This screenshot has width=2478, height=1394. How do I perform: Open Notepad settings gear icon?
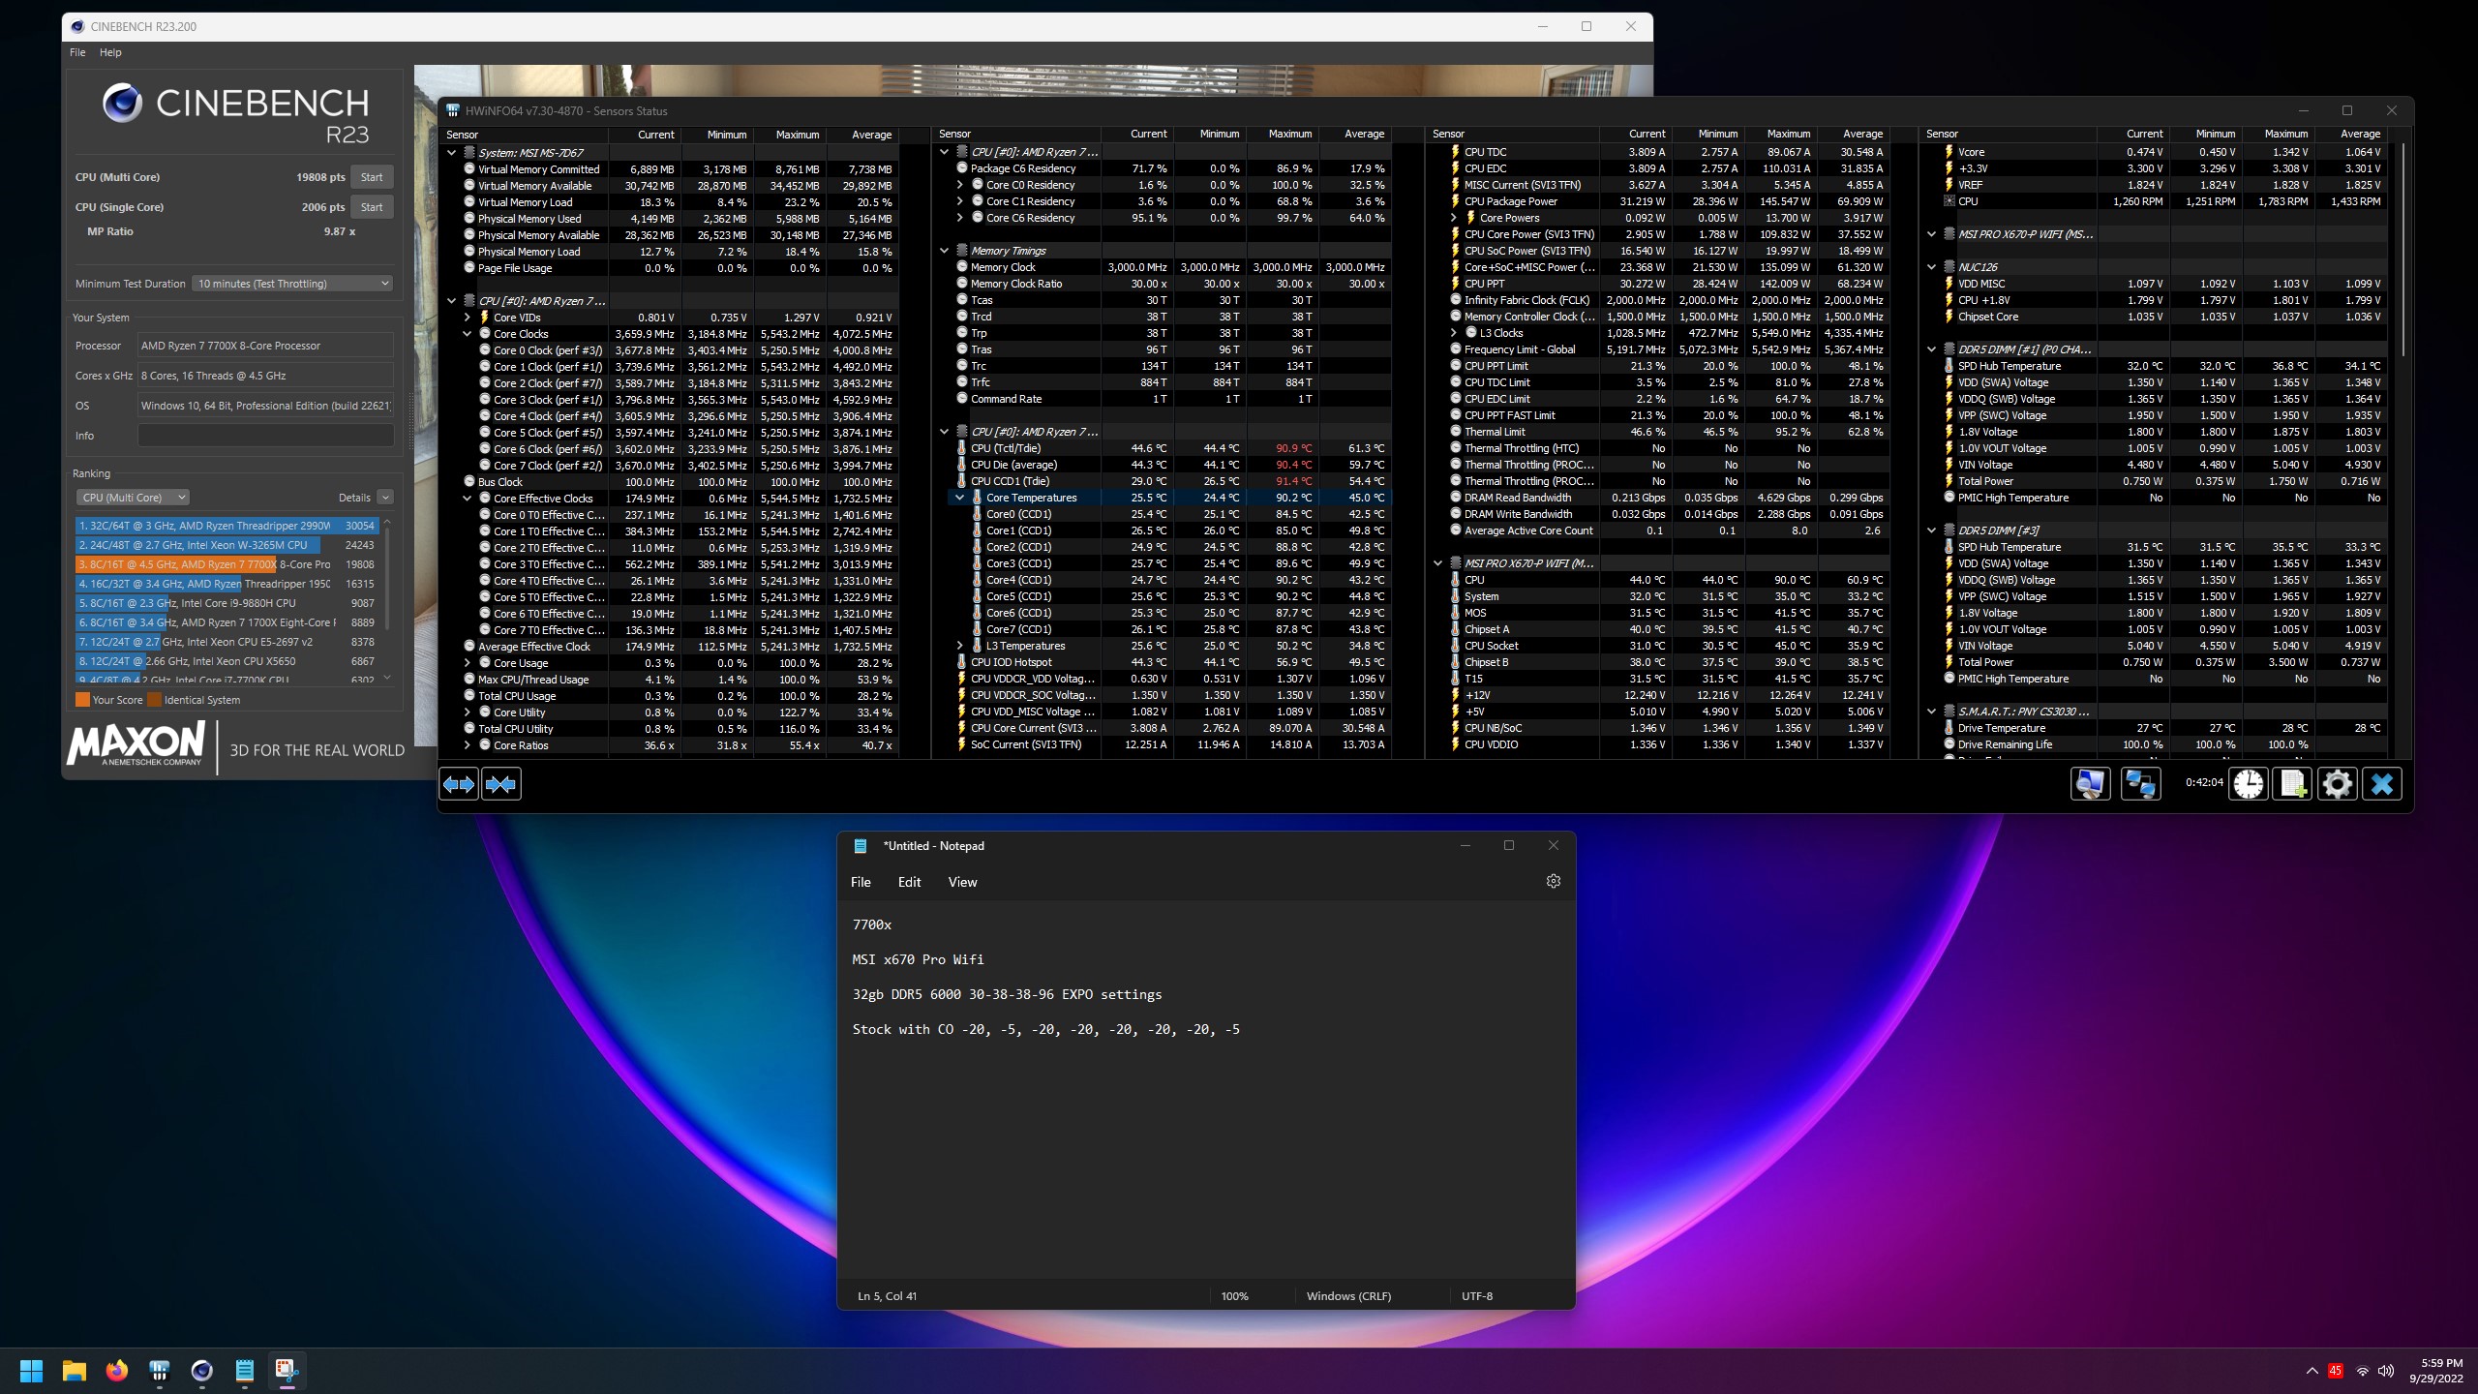point(1553,882)
